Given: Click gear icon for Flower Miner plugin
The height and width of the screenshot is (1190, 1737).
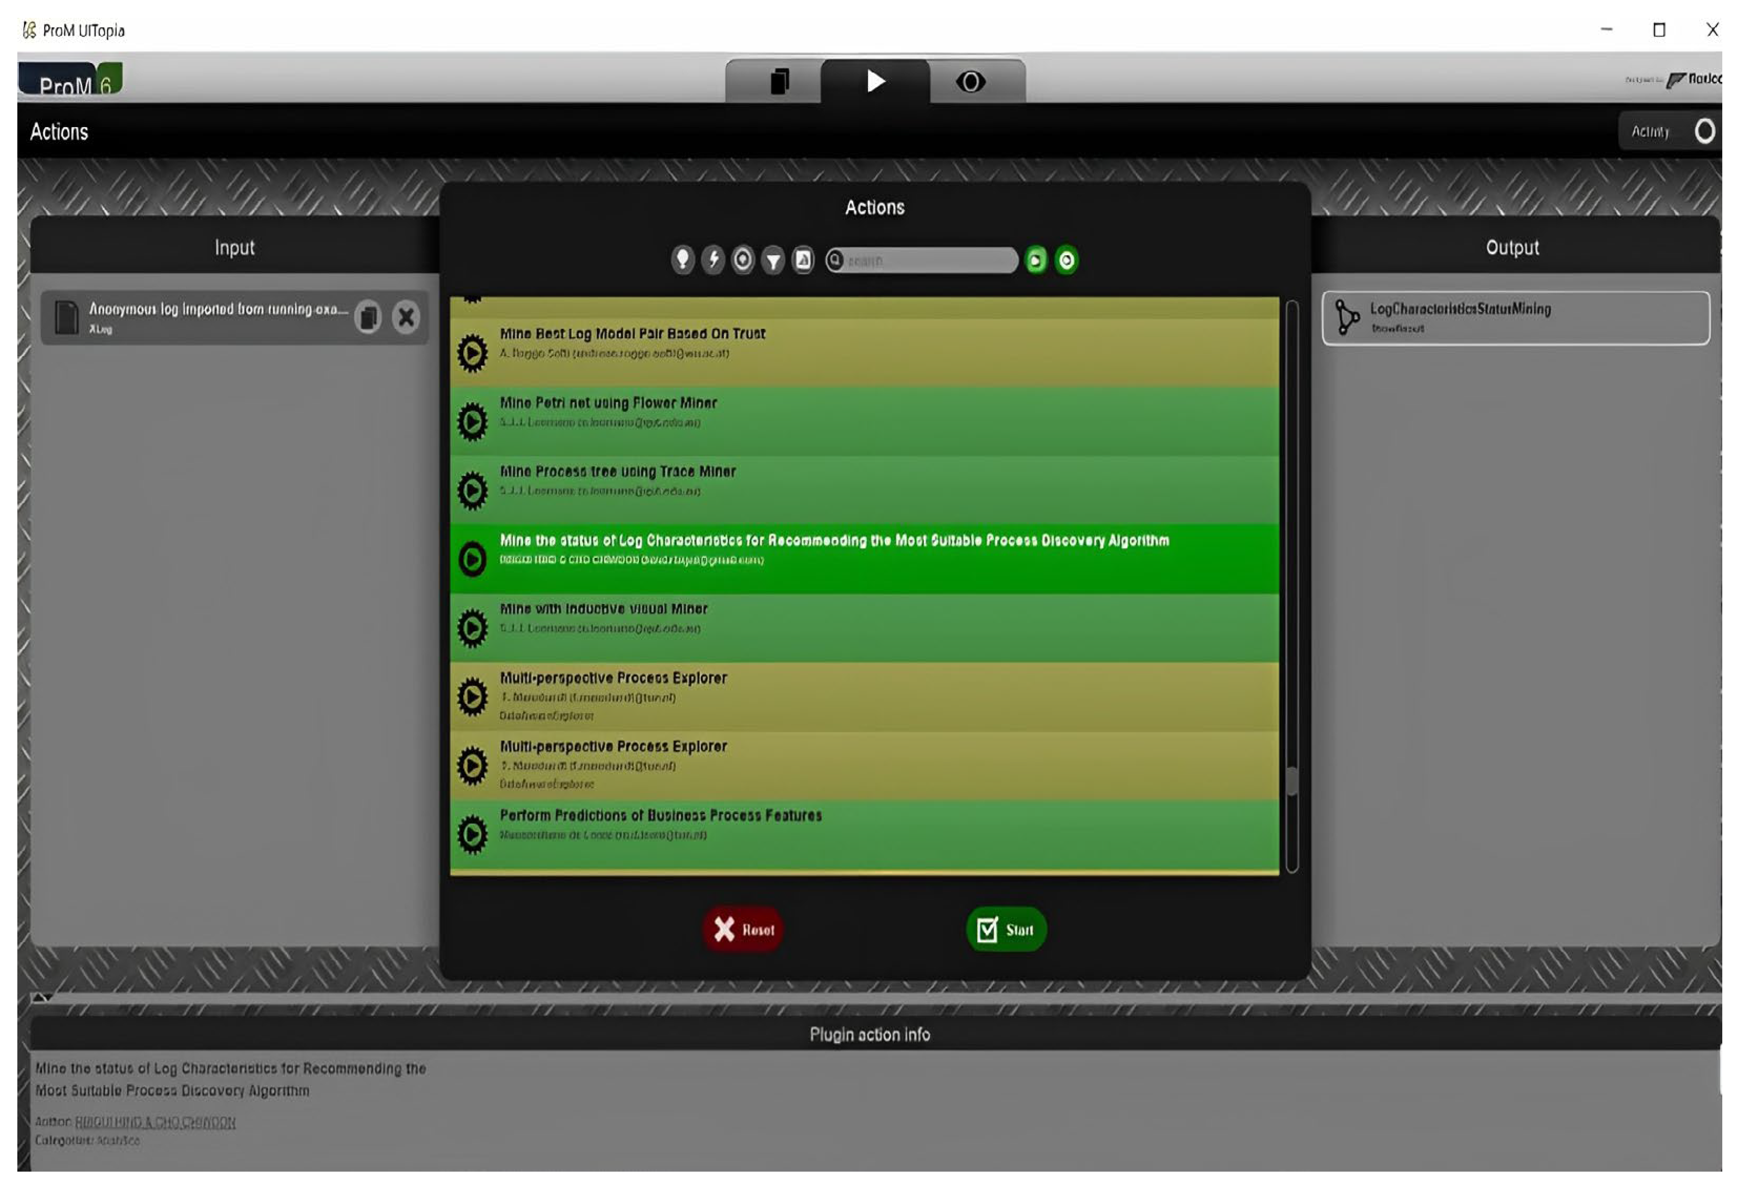Looking at the screenshot, I should click(472, 422).
